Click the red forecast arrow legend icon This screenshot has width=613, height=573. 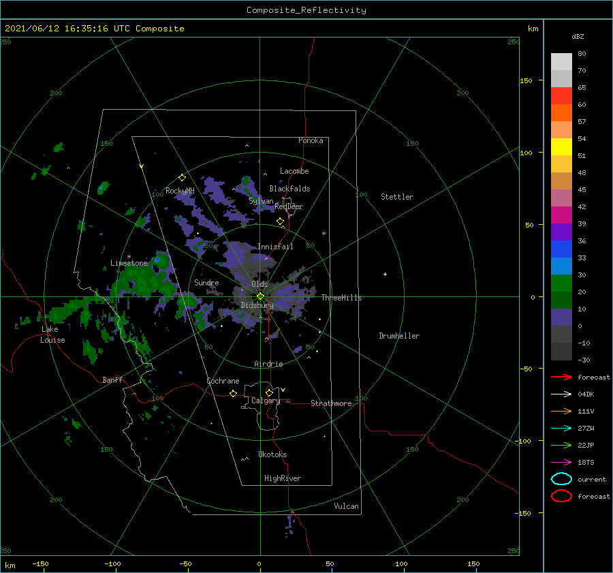pos(561,377)
